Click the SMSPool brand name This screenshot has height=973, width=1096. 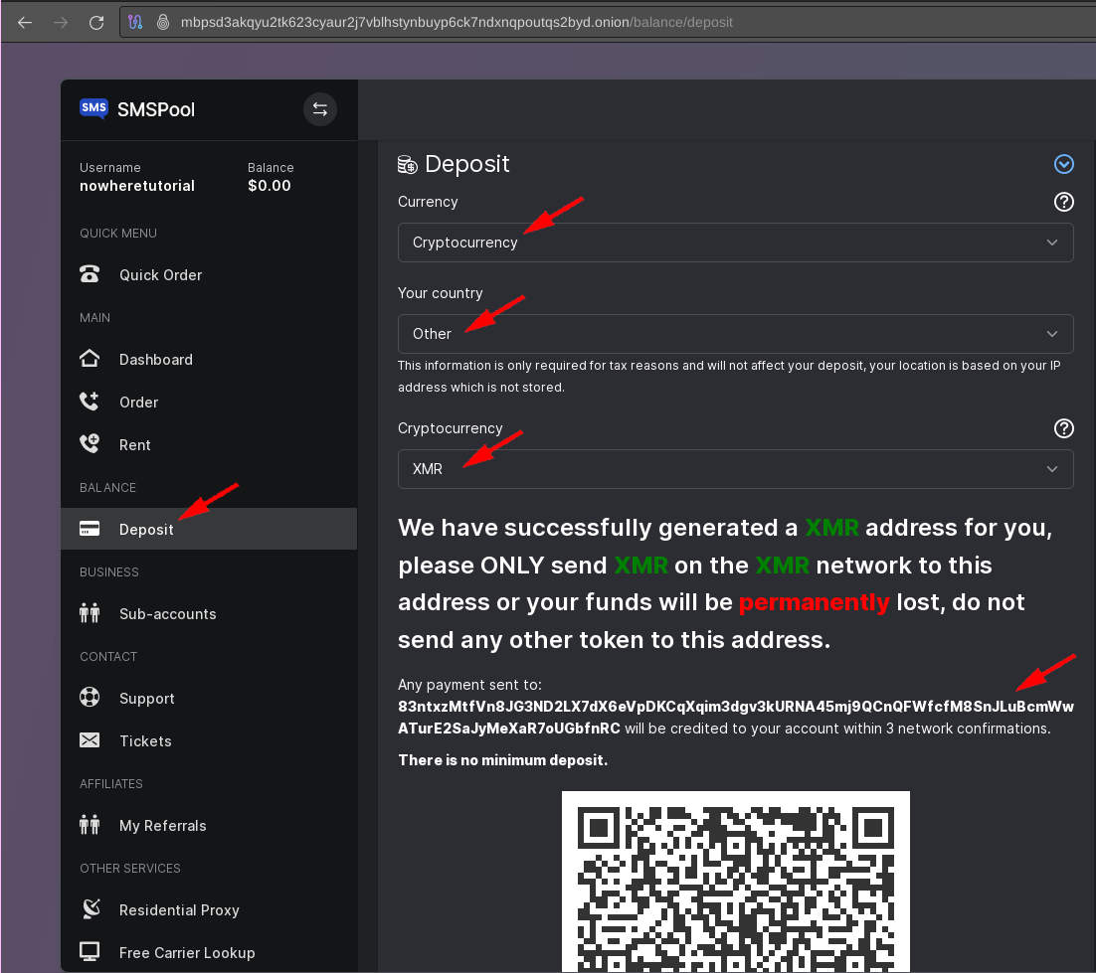156,109
